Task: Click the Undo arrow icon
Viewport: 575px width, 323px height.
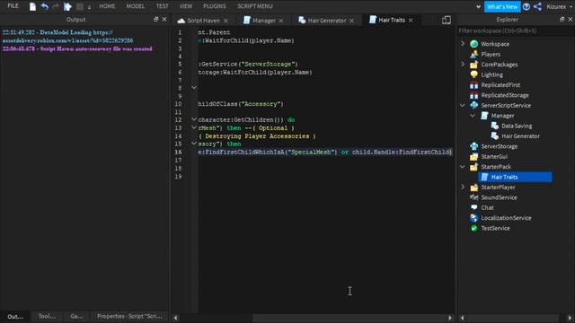Action: (x=45, y=6)
